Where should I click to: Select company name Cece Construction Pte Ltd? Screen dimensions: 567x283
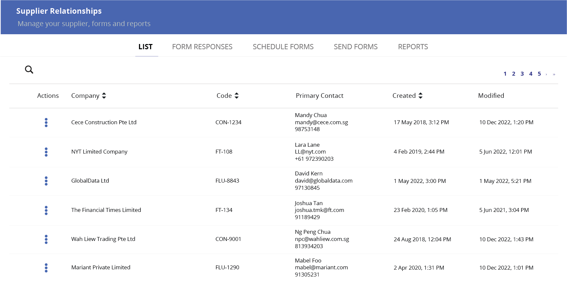point(104,122)
